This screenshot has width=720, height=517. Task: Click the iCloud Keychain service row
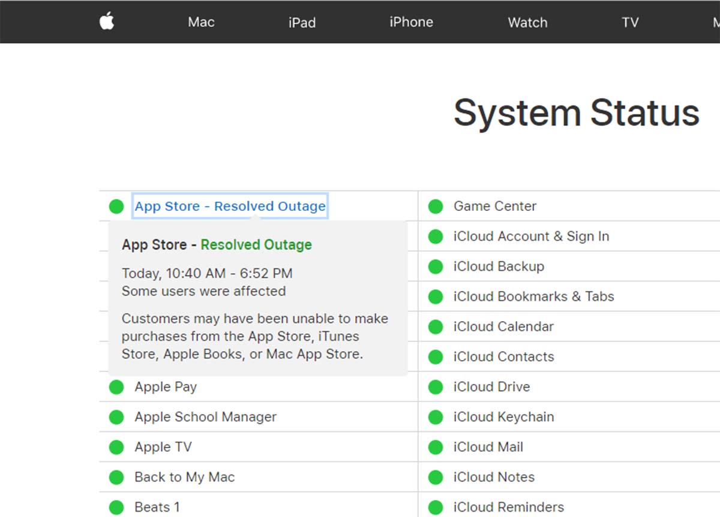(503, 417)
